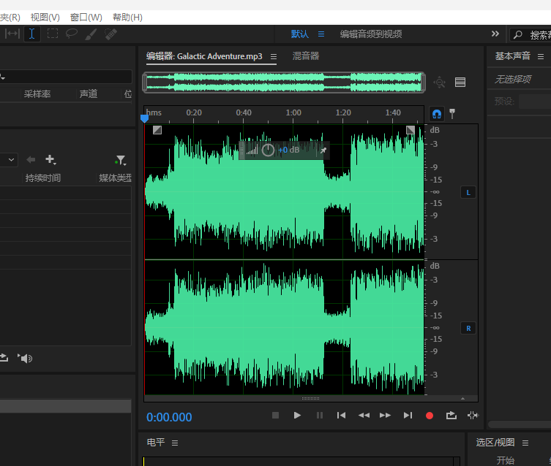
Task: Toggle the L channel enable button
Action: point(468,192)
